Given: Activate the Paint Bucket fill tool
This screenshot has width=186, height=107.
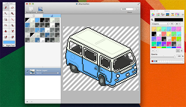Looking at the screenshot, I should click(x=6, y=31).
